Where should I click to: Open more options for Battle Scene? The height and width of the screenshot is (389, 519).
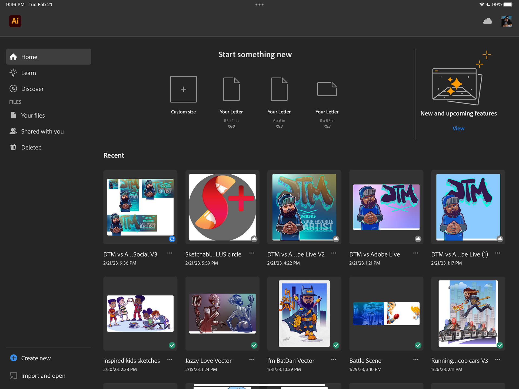click(x=416, y=360)
